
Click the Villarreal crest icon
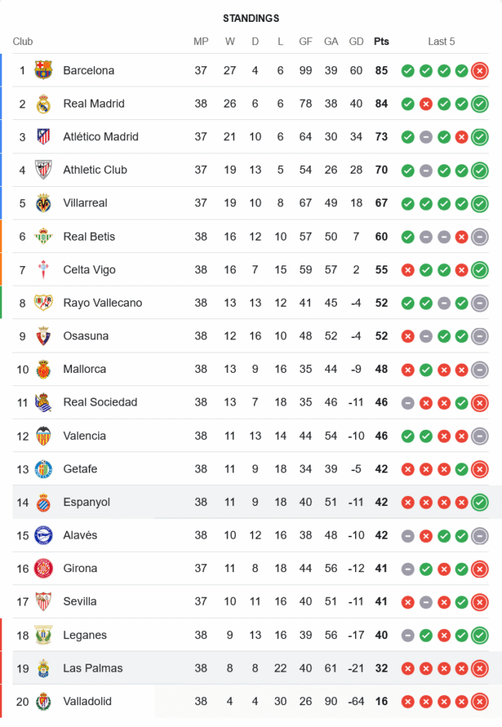point(44,204)
